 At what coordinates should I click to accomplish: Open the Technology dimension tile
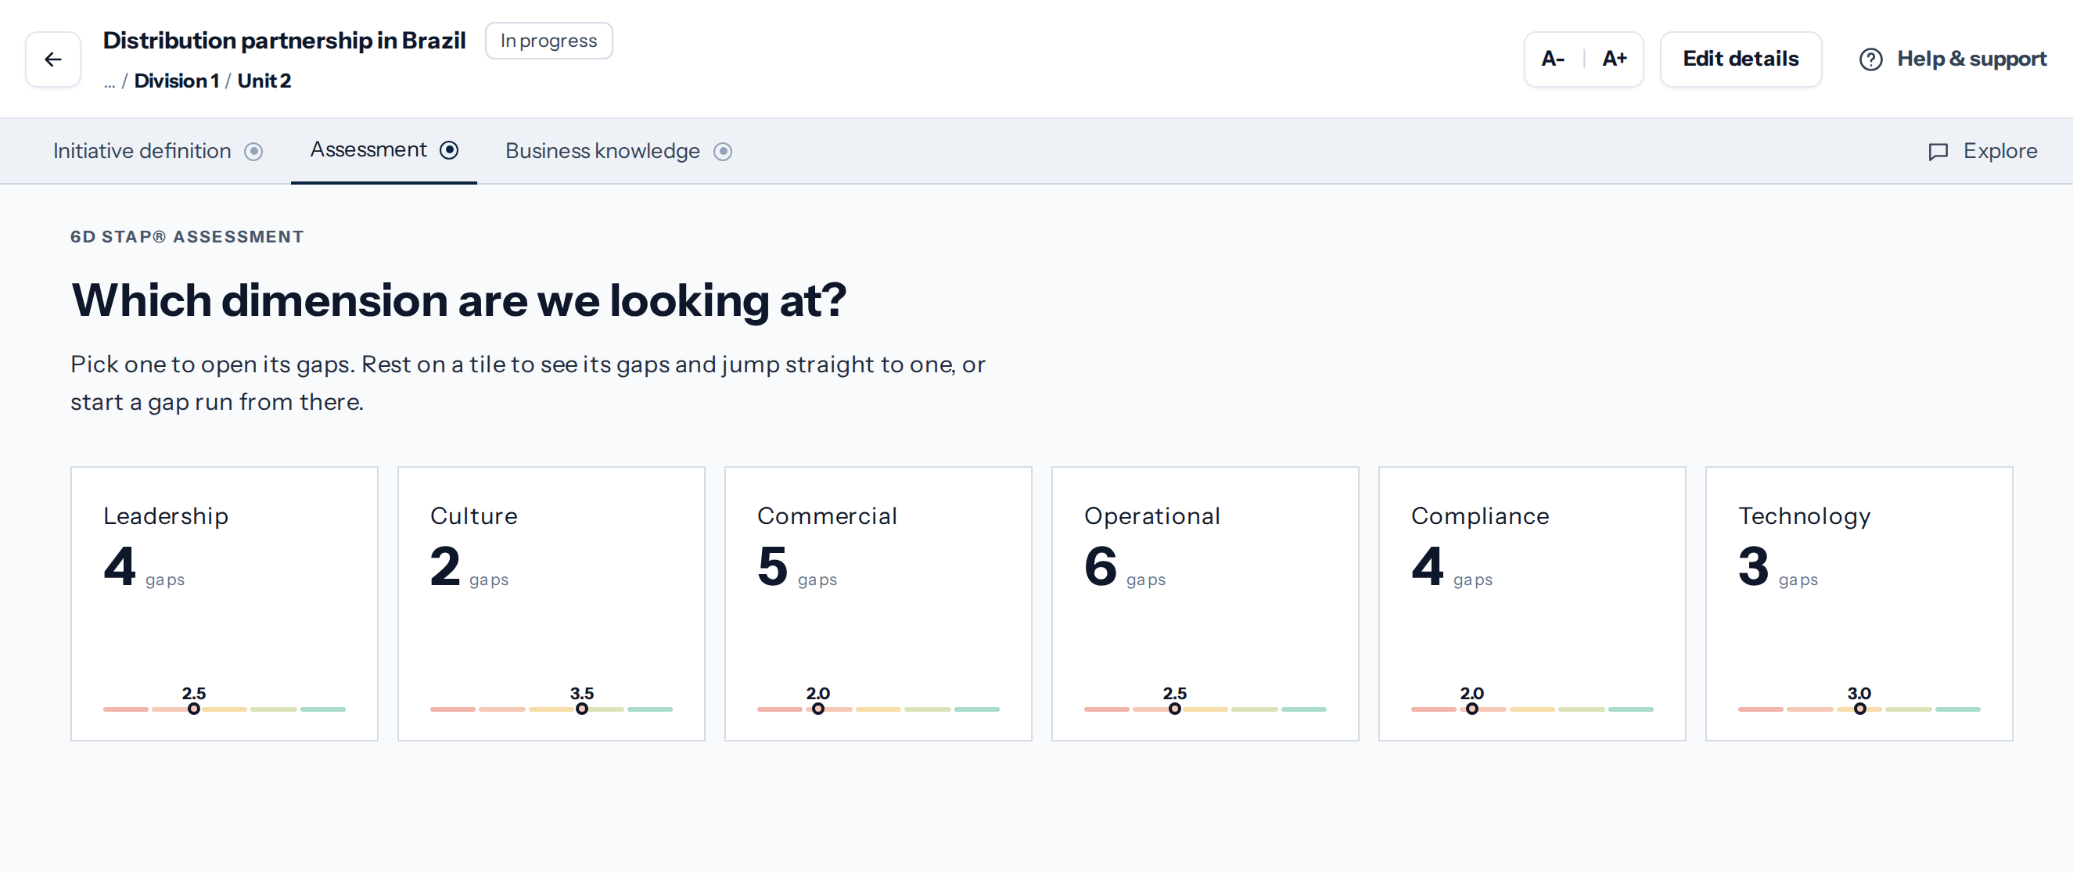(1859, 605)
